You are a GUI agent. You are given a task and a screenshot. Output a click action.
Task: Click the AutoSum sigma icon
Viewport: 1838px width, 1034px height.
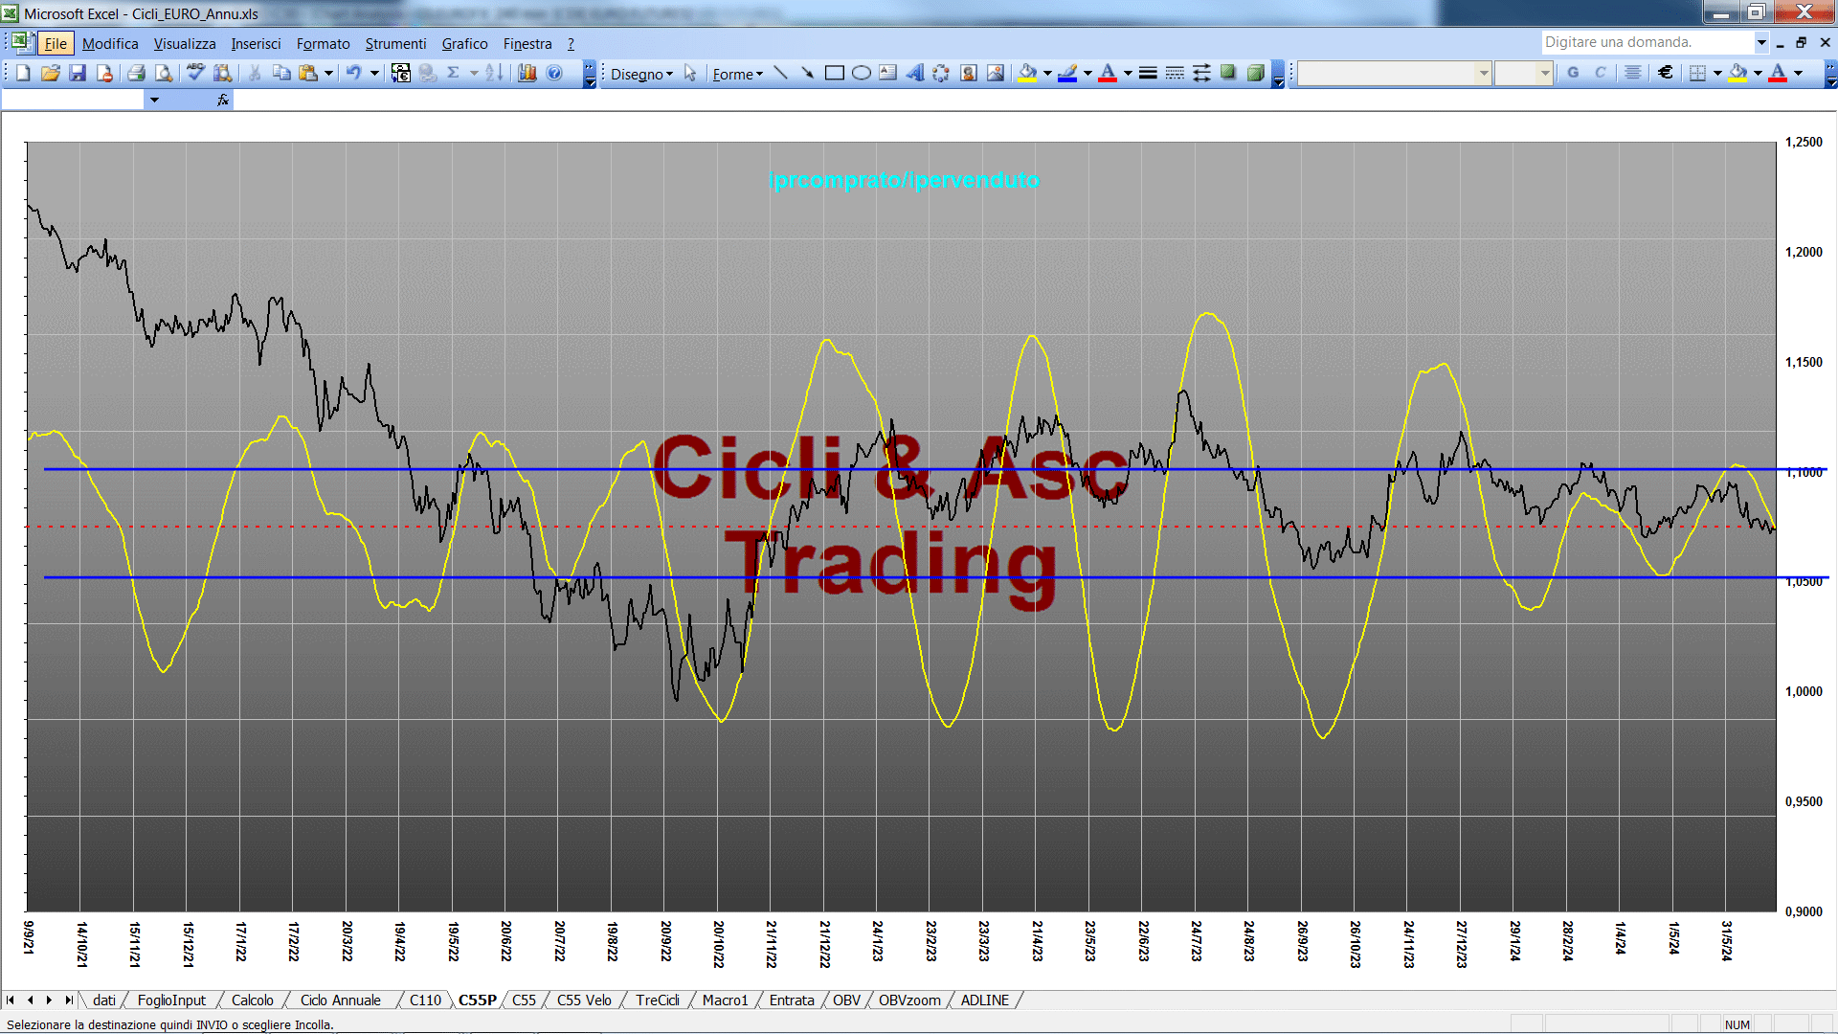tap(454, 73)
